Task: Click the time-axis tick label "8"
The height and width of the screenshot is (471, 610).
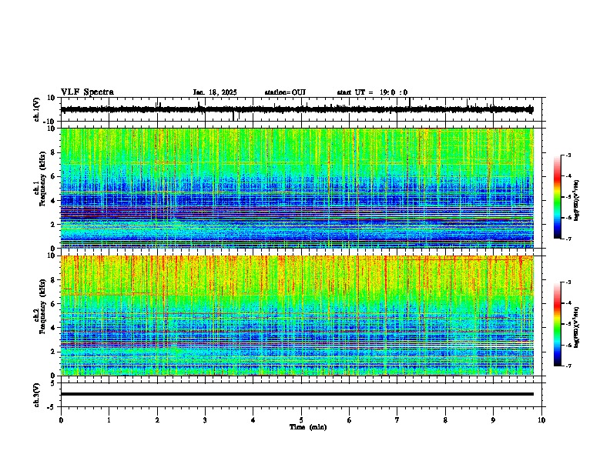Action: coord(445,420)
